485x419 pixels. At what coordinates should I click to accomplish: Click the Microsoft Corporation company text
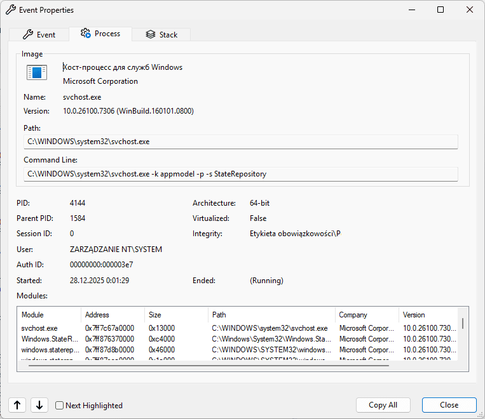pyautogui.click(x=100, y=81)
